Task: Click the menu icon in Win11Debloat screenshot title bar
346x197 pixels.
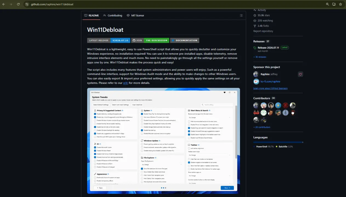Action: click(230, 92)
